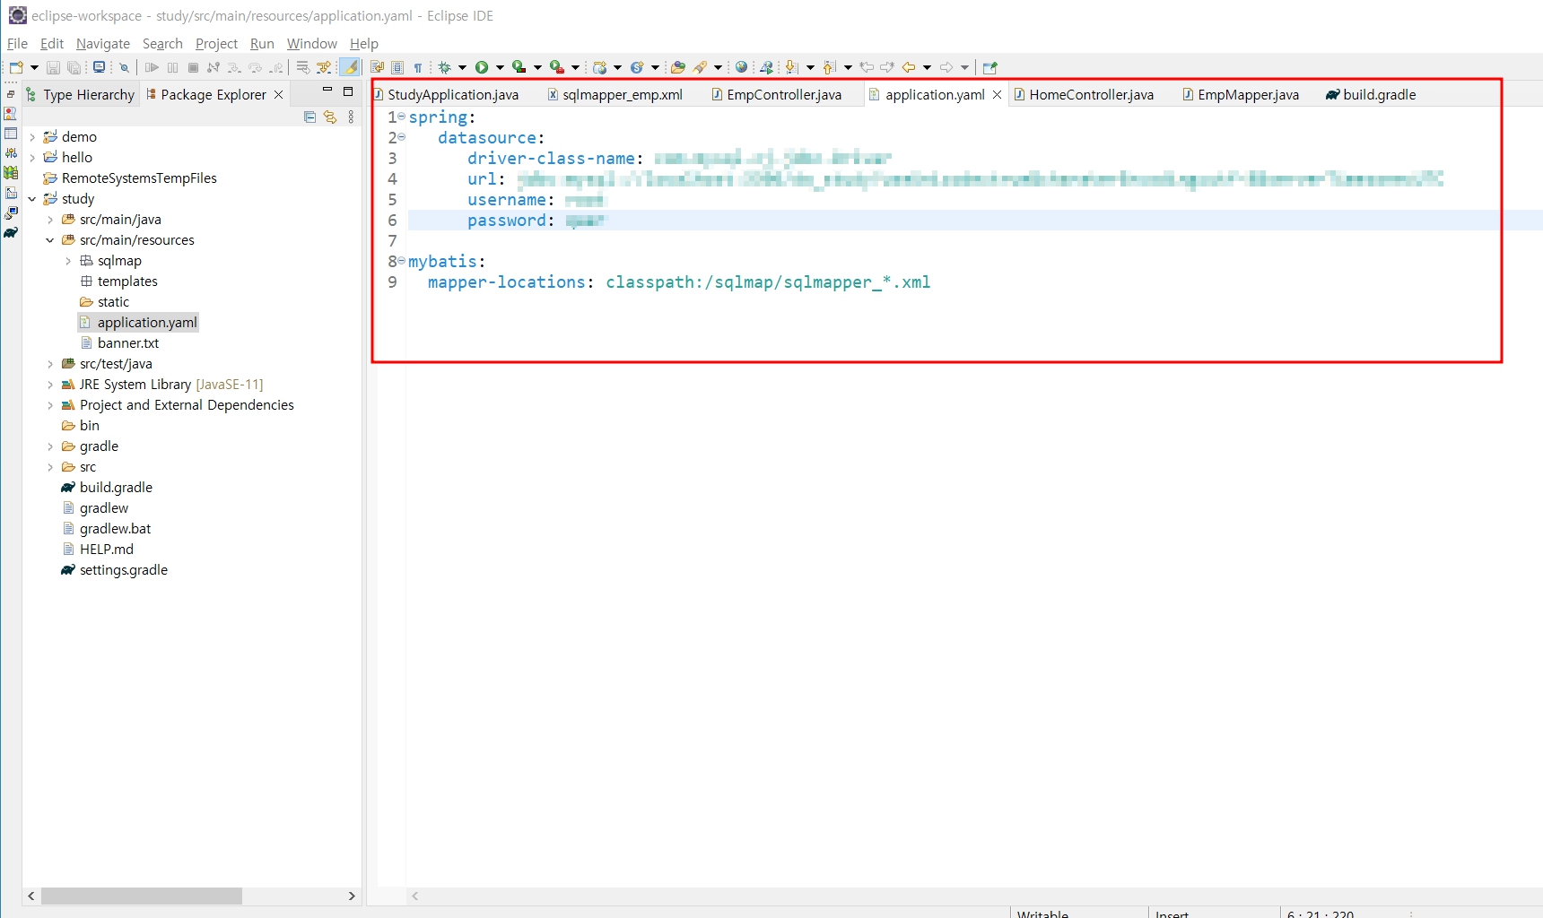1543x918 pixels.
Task: Open the Web Browser globe icon
Action: pyautogui.click(x=741, y=67)
